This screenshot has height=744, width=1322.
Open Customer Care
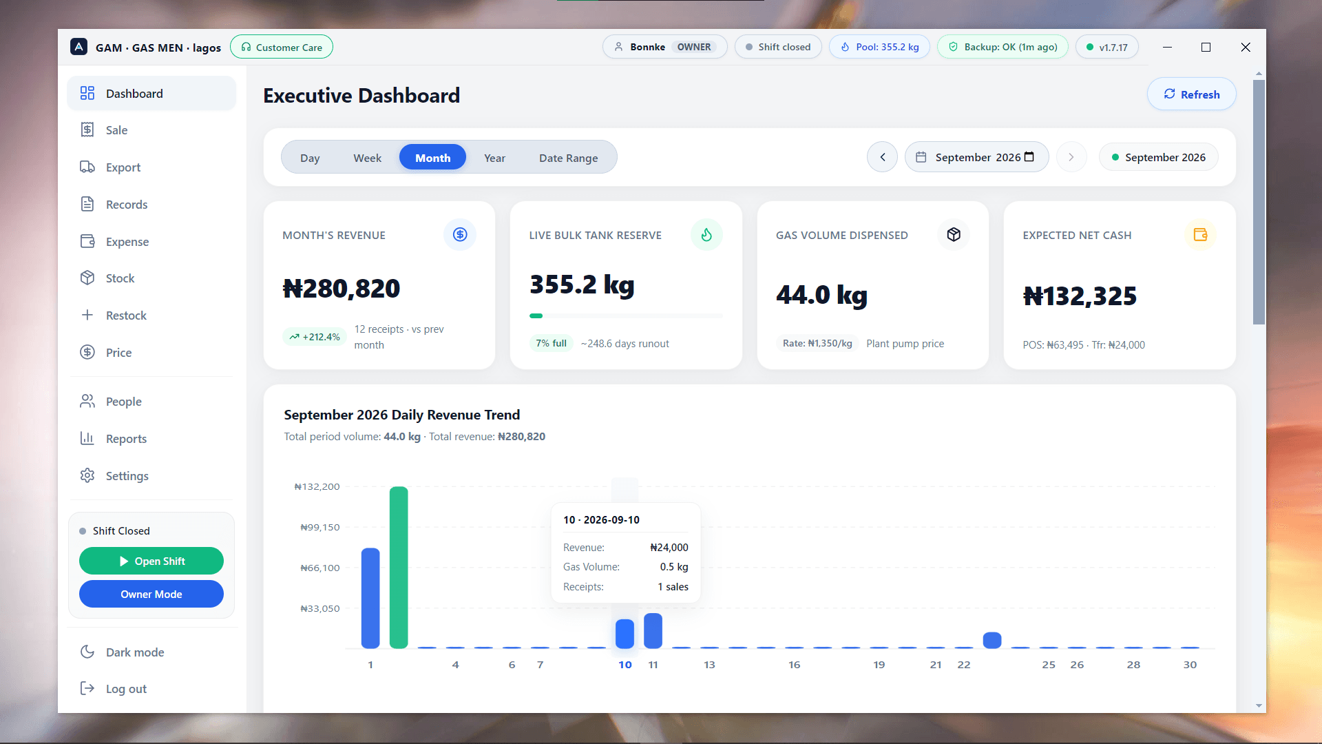tap(282, 47)
